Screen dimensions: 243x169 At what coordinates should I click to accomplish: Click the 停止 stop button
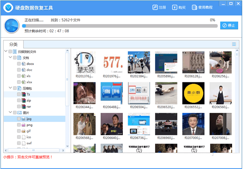point(229,25)
